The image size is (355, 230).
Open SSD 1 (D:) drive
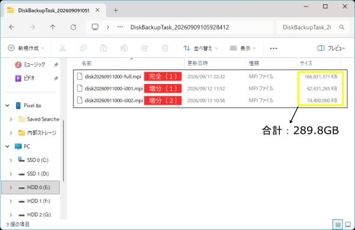pyautogui.click(x=38, y=174)
